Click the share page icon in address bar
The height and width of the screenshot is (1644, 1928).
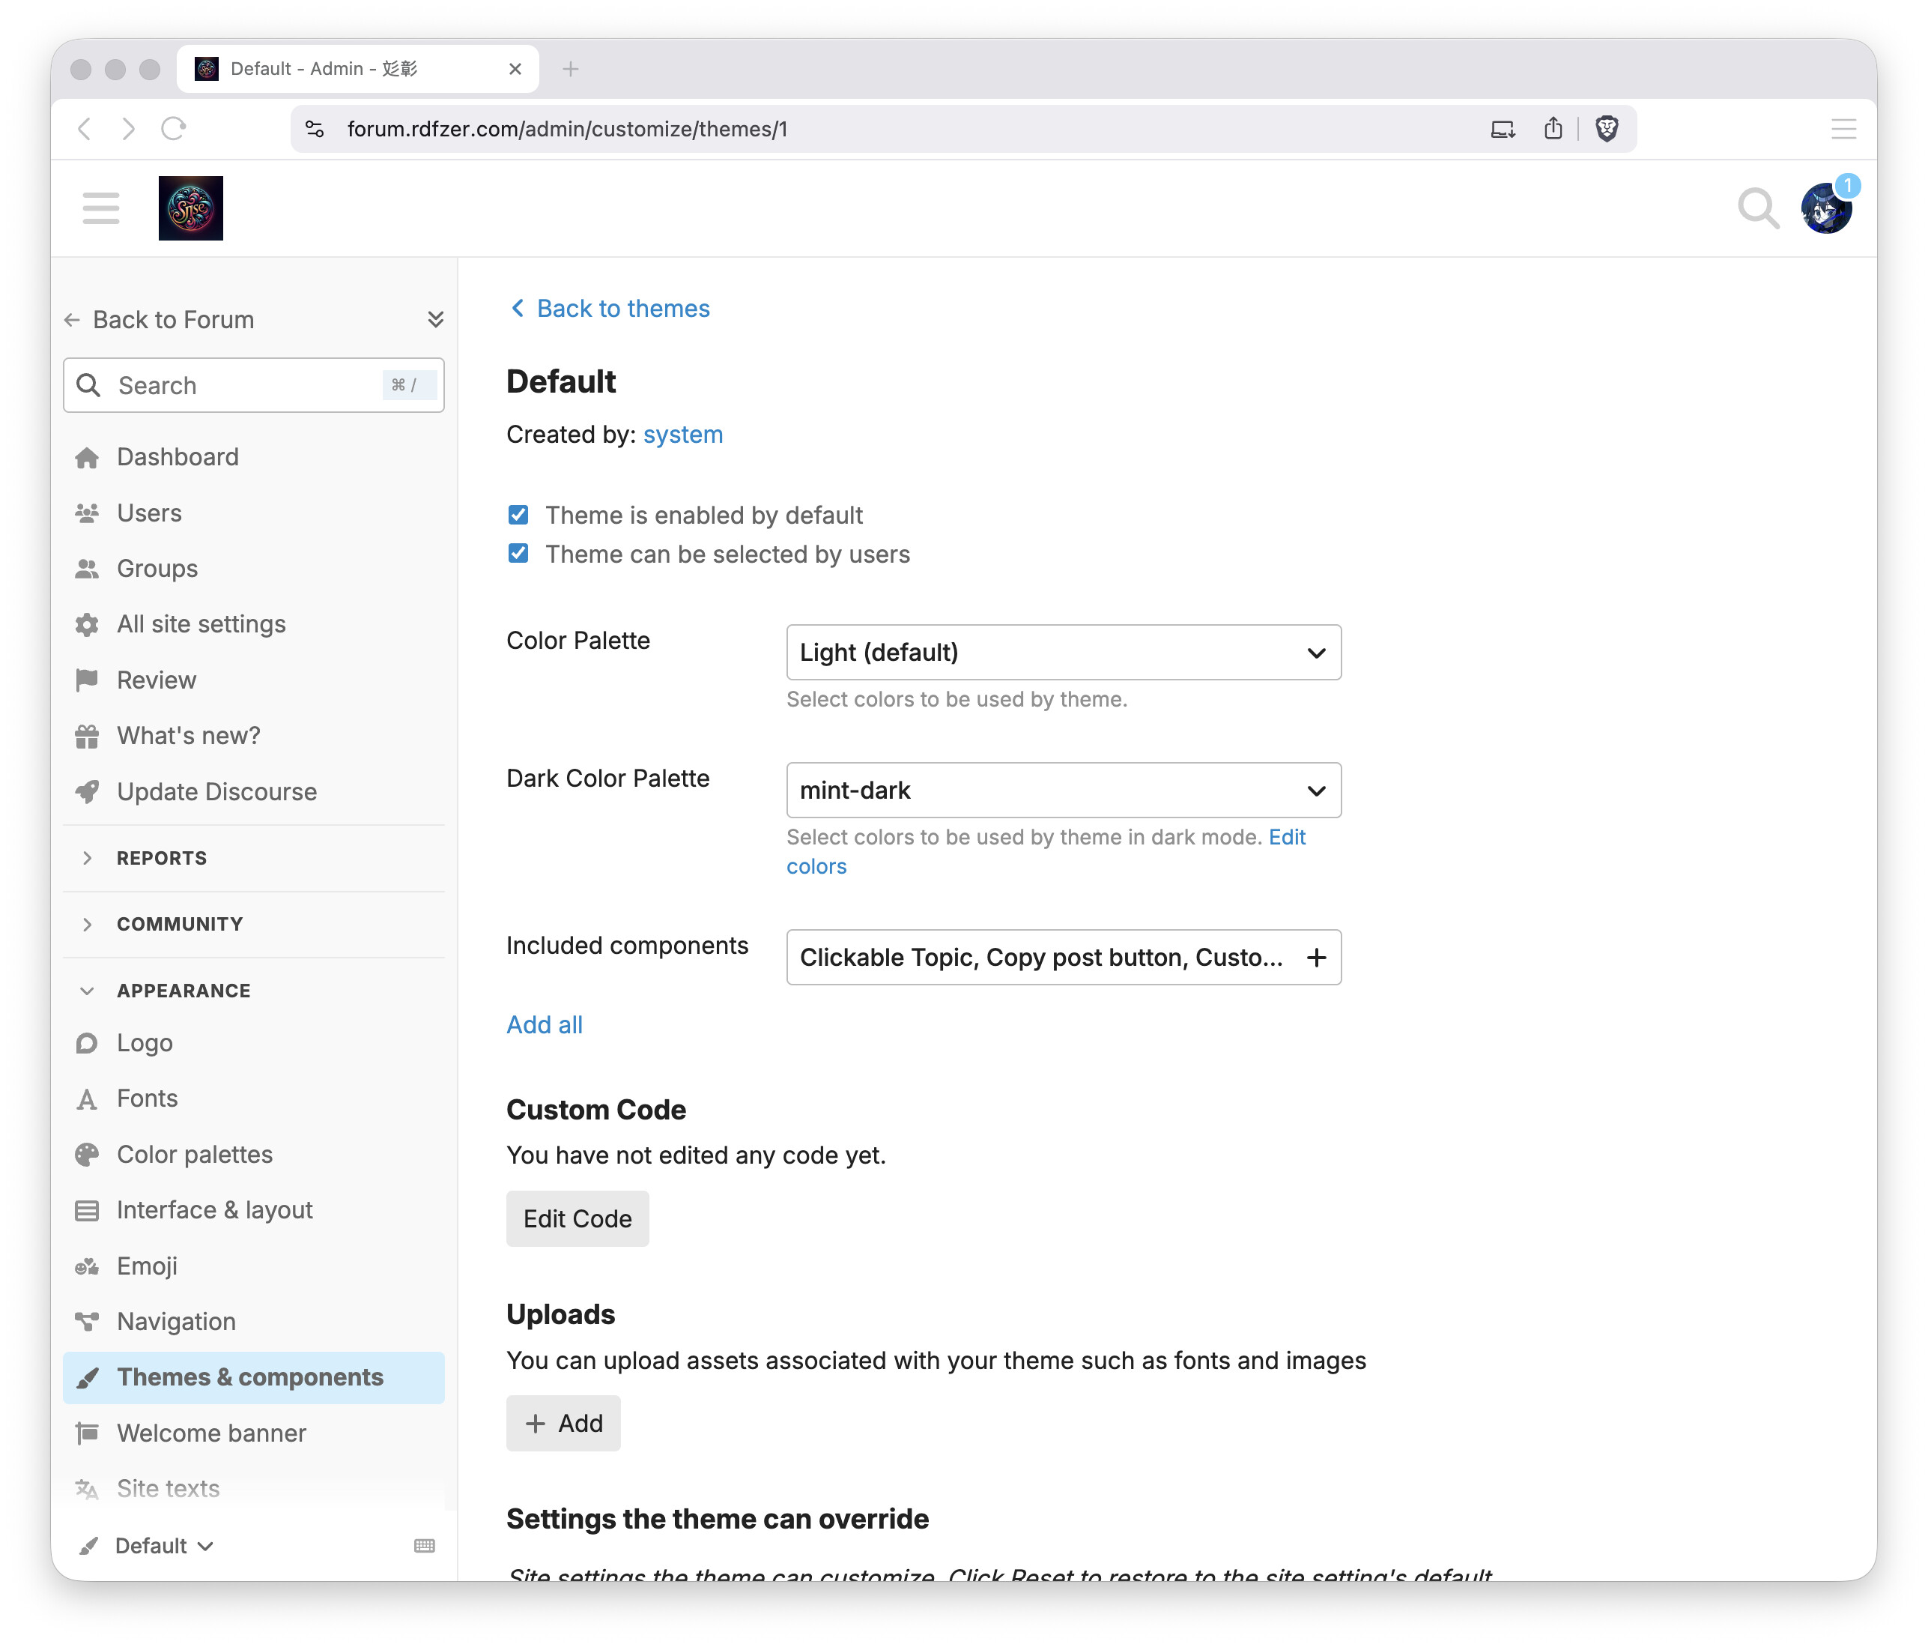1553,128
